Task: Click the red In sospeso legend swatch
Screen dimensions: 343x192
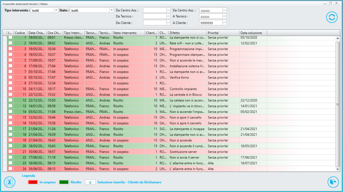Action: (33, 182)
